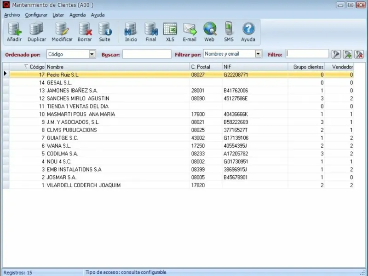
Task: Select the JOSMAR S.A.. row
Action: pos(181,178)
